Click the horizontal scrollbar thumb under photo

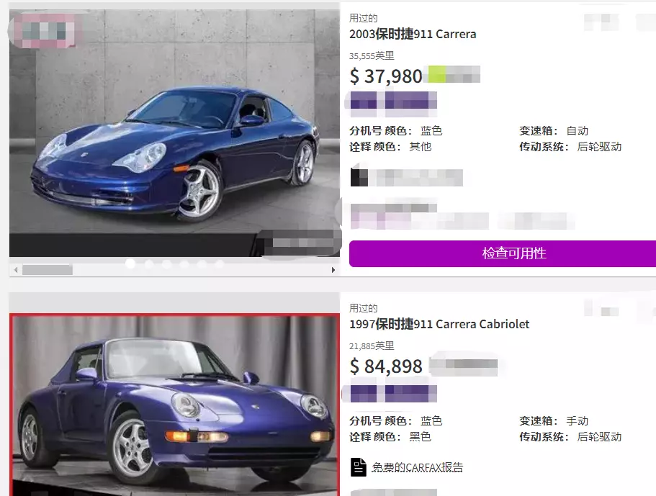point(48,270)
